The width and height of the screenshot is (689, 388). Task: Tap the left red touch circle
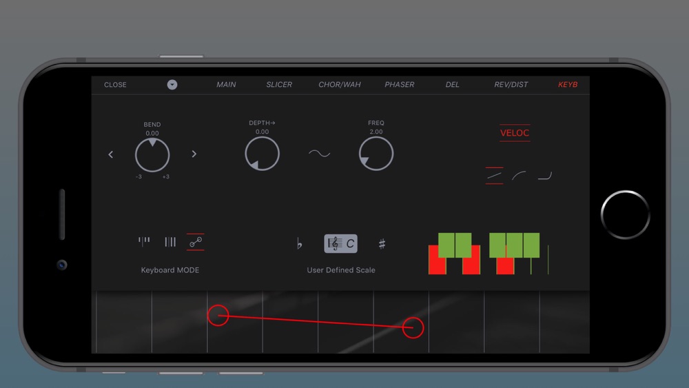[x=218, y=315]
